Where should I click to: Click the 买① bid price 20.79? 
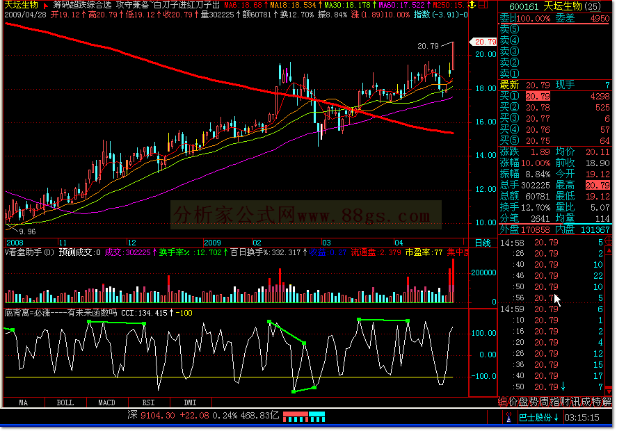(538, 97)
